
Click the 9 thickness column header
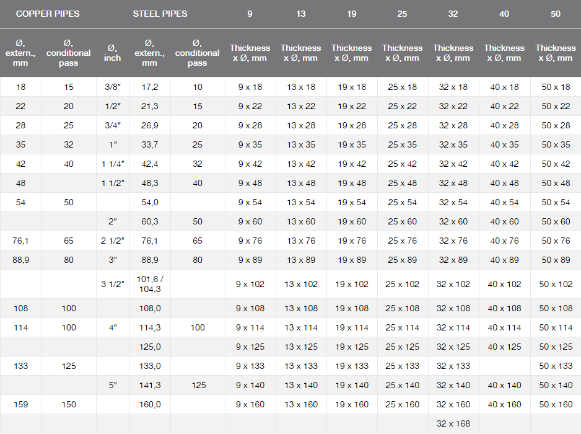tap(250, 14)
